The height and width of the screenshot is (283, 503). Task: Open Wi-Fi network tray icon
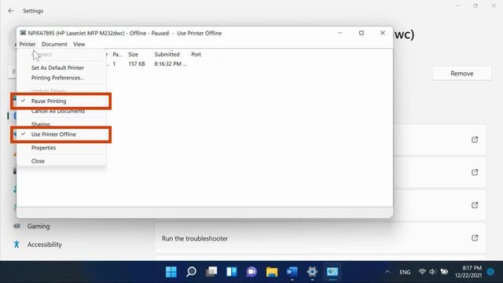[422, 272]
